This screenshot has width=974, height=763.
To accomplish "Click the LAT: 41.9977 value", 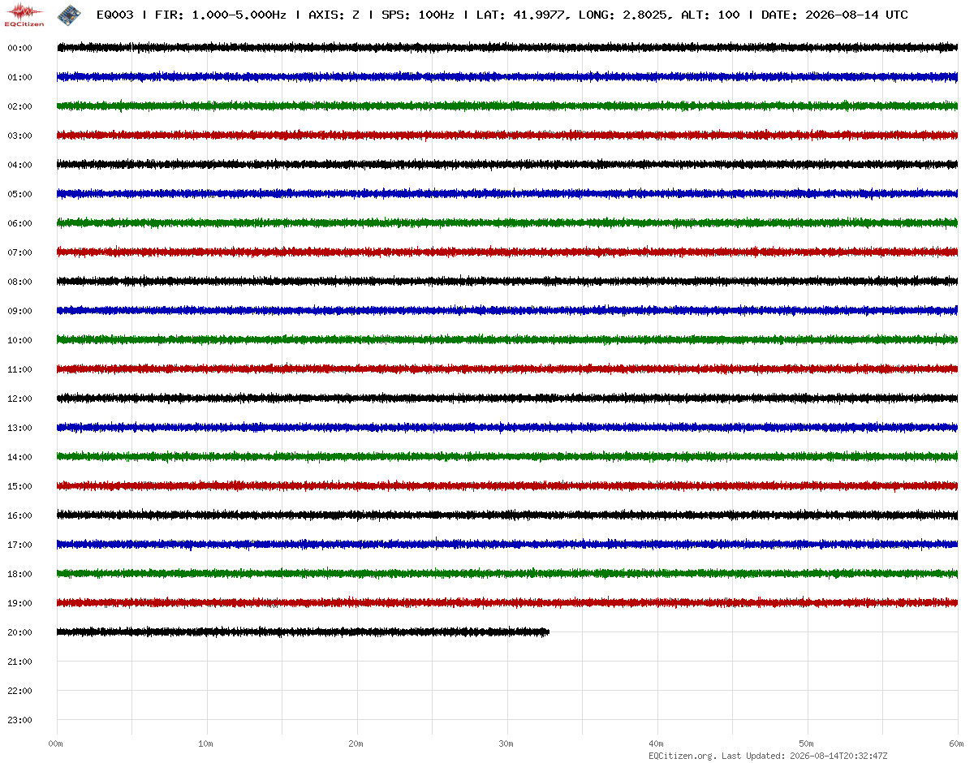I will [520, 15].
